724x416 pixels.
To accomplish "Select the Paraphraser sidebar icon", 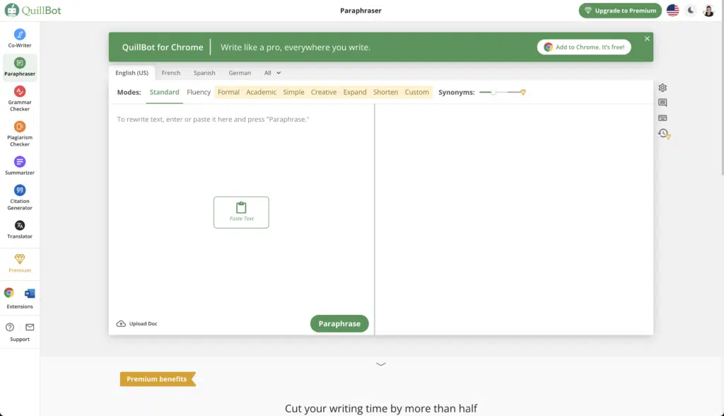I will 19,63.
